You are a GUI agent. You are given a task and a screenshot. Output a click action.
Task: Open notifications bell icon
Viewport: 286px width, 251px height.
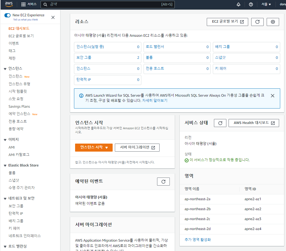coord(239,4)
